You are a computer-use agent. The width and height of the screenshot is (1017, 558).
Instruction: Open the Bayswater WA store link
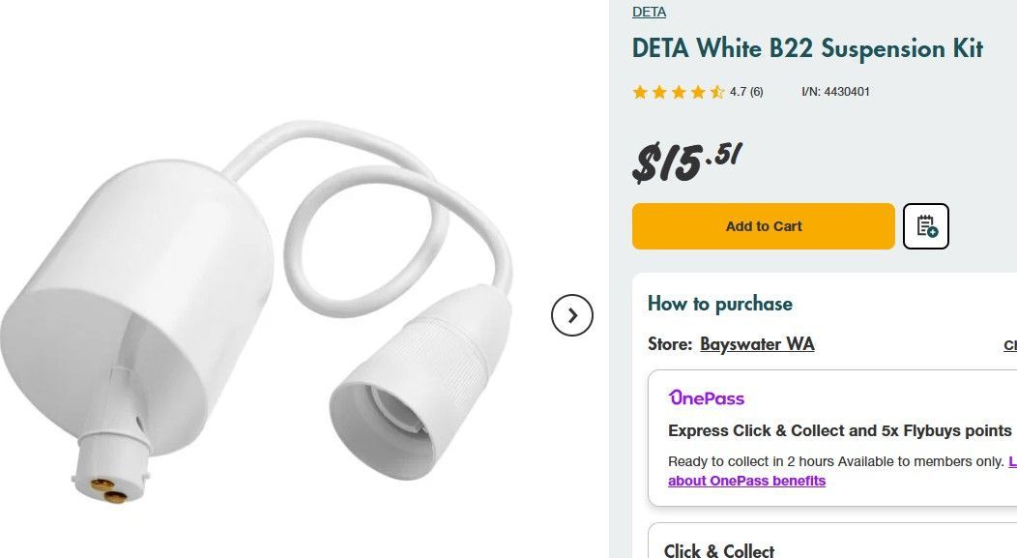[757, 344]
